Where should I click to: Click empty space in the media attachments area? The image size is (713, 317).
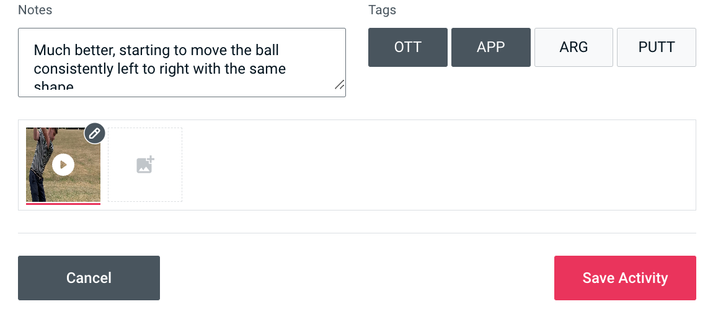(434, 165)
